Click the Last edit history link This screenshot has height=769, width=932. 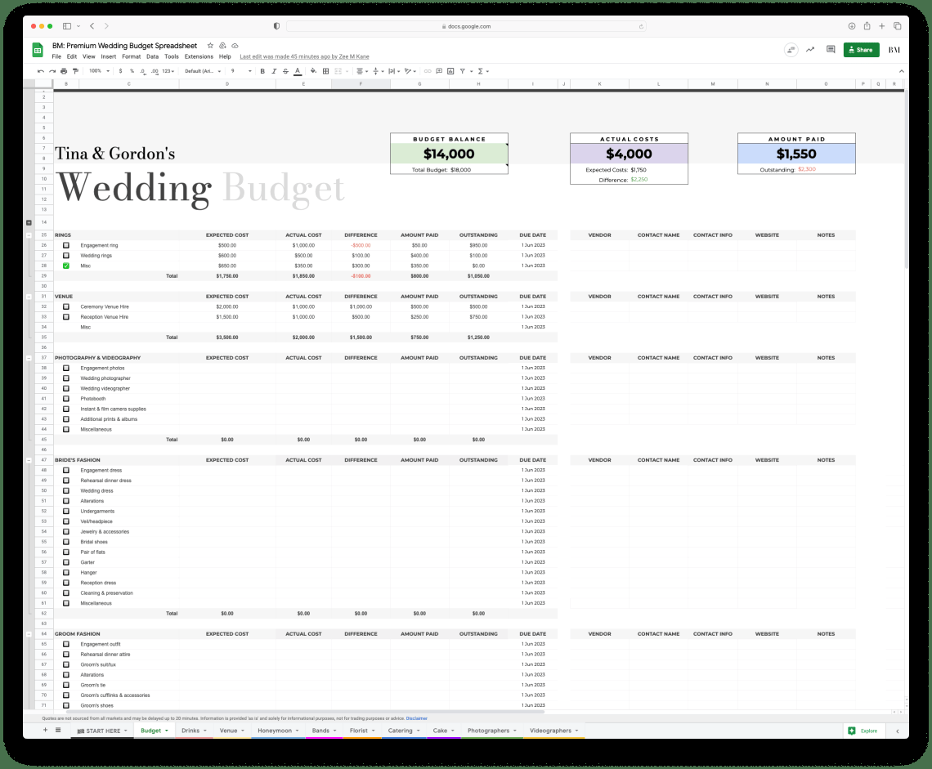click(x=304, y=56)
